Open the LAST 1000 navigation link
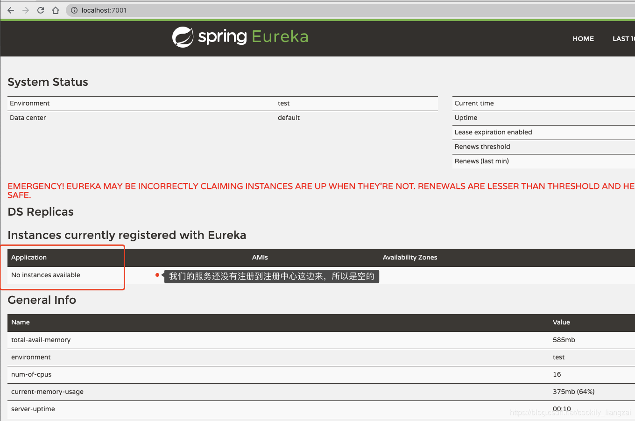The width and height of the screenshot is (635, 421). (624, 39)
